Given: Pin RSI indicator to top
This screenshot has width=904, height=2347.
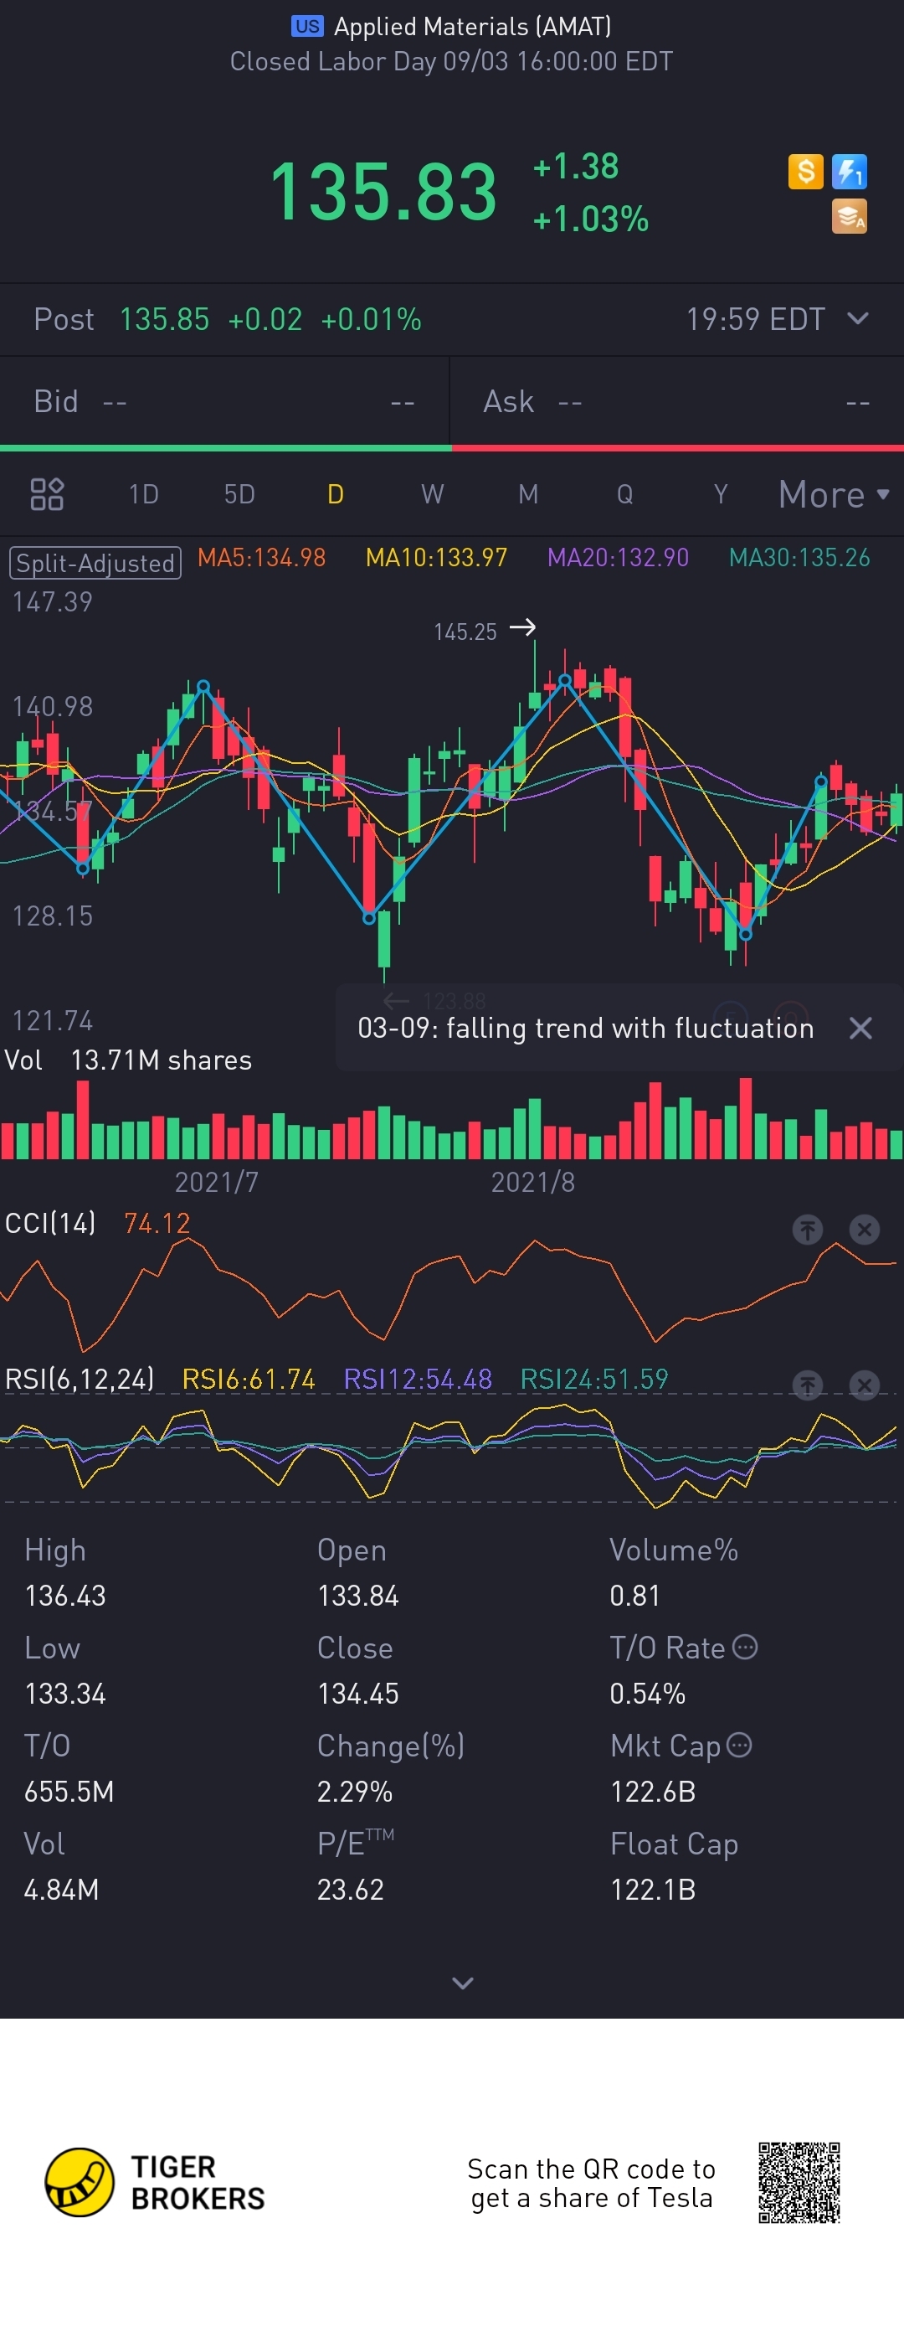Looking at the screenshot, I should click(808, 1385).
